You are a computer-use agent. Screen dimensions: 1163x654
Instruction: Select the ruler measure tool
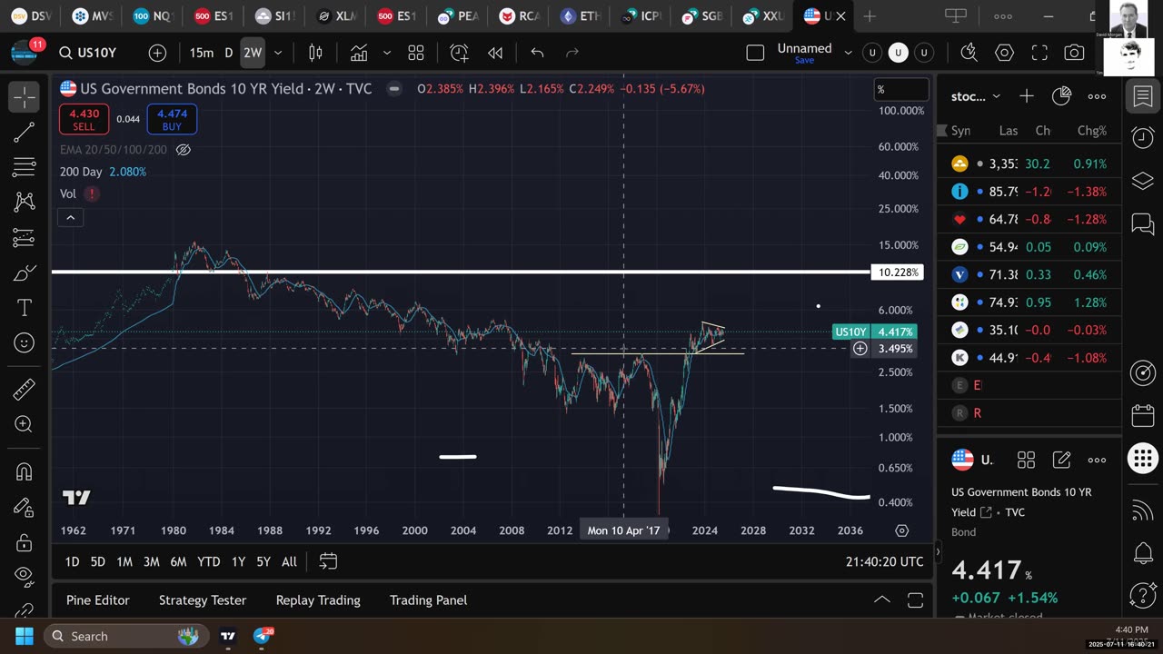coord(25,390)
